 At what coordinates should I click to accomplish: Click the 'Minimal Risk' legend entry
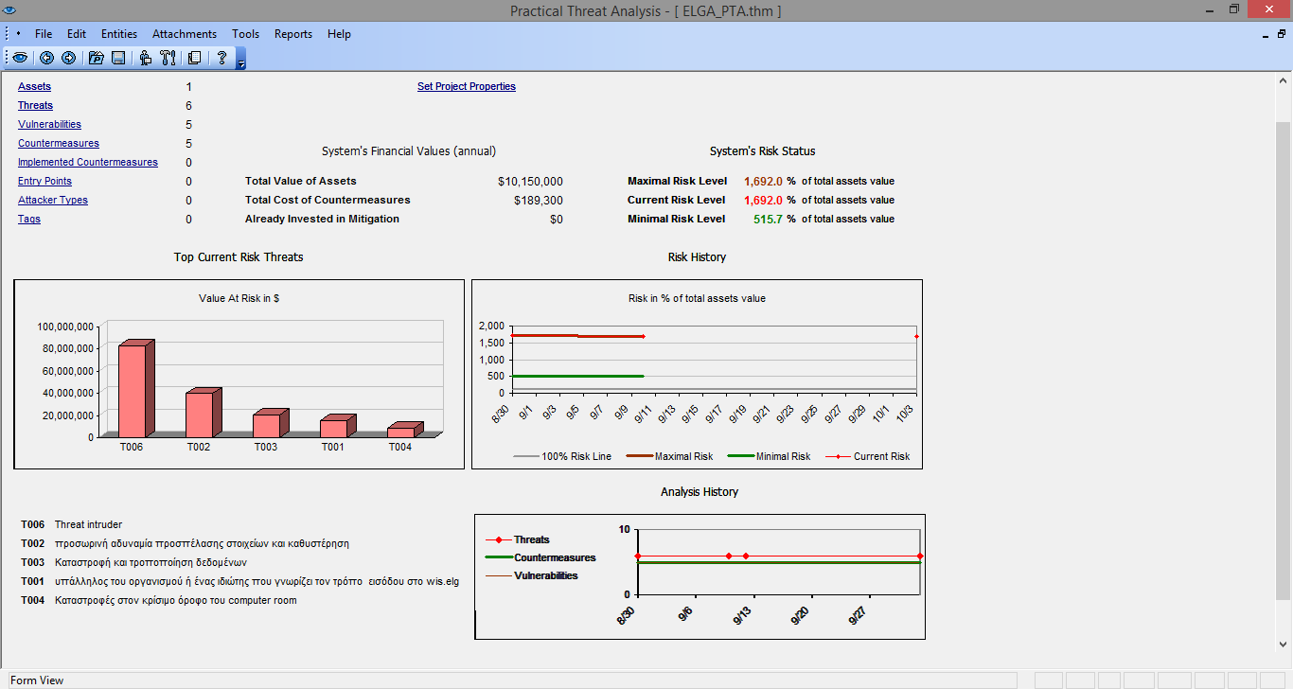point(769,456)
